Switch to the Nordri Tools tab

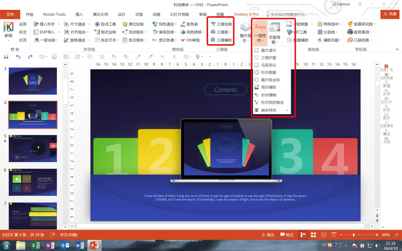click(54, 14)
